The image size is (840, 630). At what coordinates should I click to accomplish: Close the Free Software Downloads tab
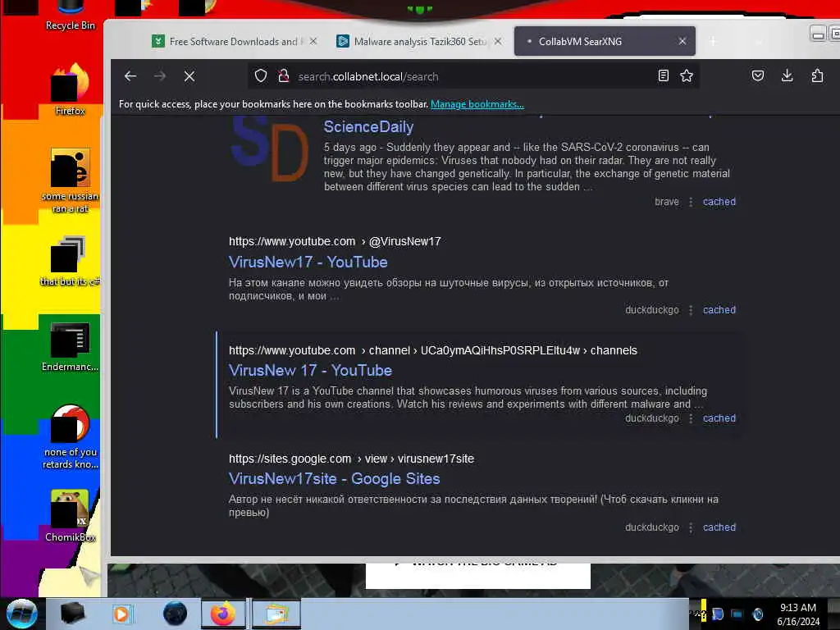[313, 41]
